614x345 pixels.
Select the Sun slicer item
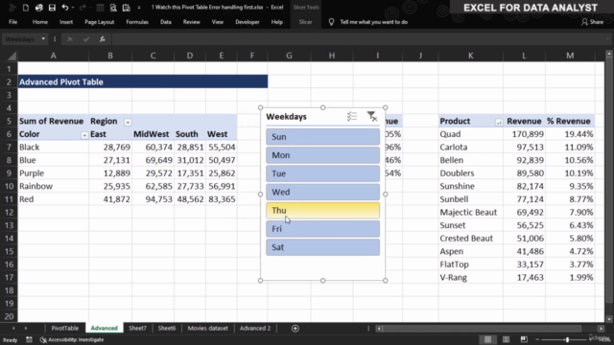(x=322, y=136)
